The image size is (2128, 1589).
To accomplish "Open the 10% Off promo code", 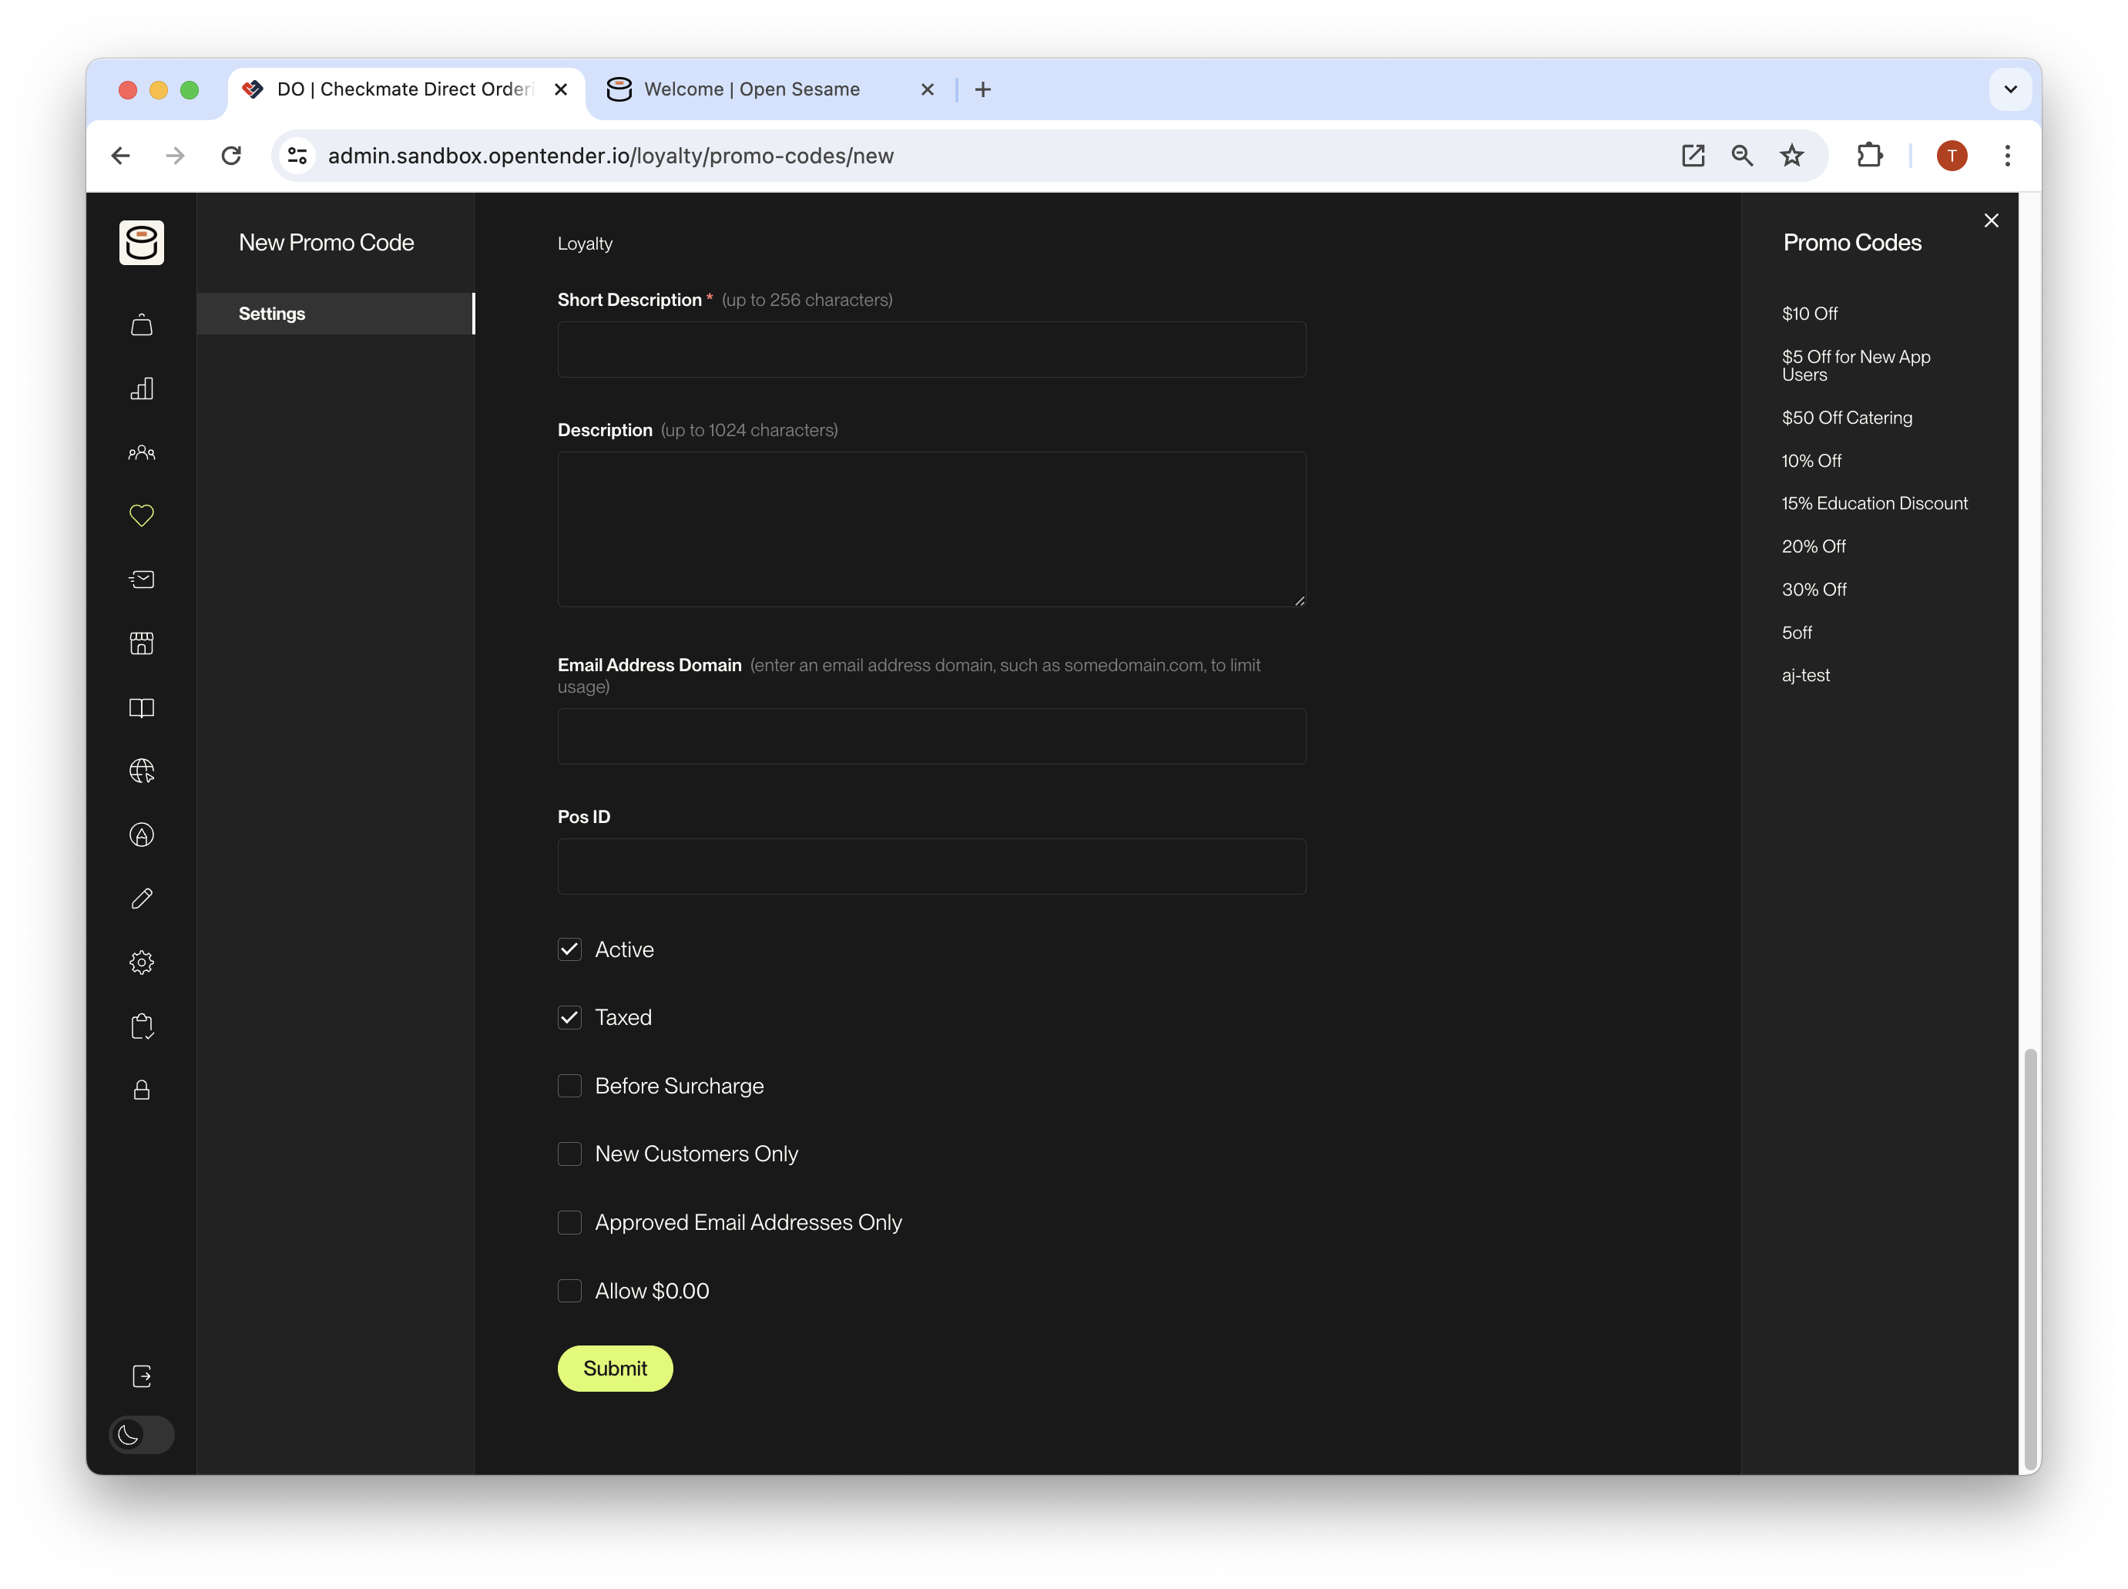I will click(x=1811, y=461).
